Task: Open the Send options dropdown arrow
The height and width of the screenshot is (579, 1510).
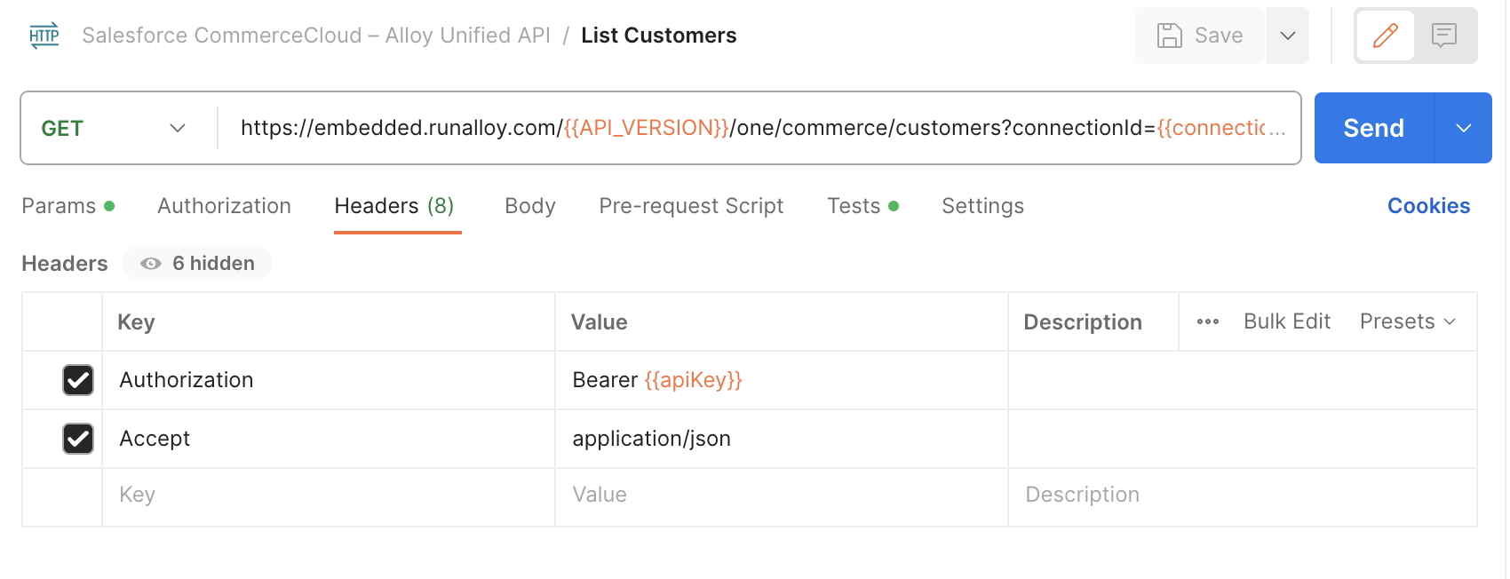Action: pos(1463,129)
